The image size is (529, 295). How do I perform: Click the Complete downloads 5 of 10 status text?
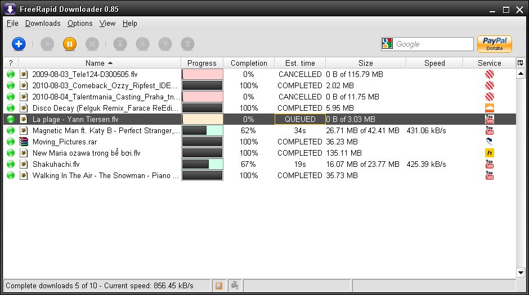99,285
